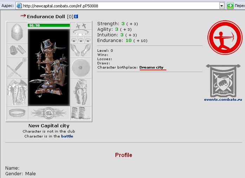
Task: Click the red archer emblem
Action: point(225,37)
